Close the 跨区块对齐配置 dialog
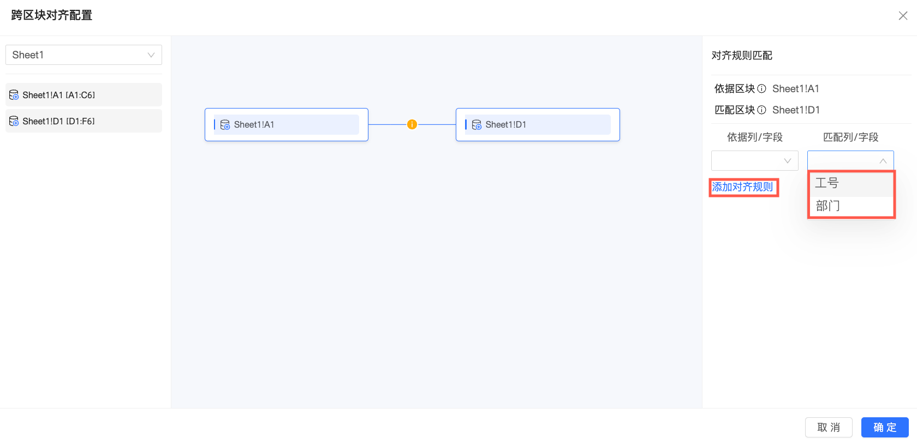This screenshot has width=917, height=444. [903, 16]
